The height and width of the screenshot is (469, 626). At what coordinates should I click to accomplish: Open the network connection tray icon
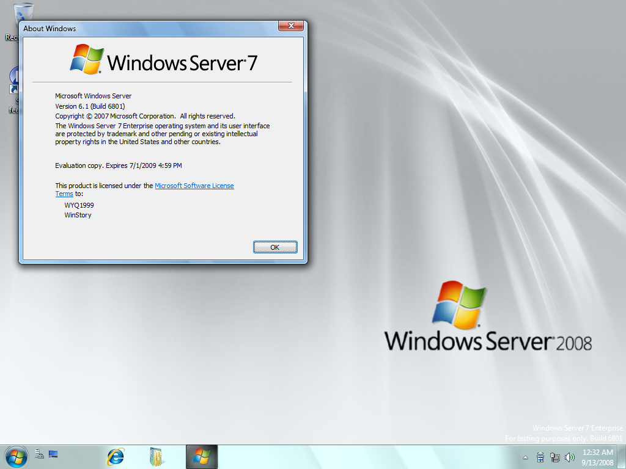[555, 457]
